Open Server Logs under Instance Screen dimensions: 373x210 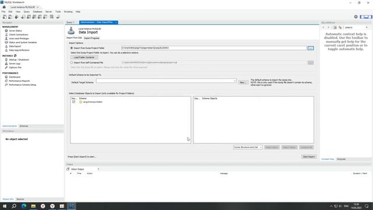pos(15,64)
